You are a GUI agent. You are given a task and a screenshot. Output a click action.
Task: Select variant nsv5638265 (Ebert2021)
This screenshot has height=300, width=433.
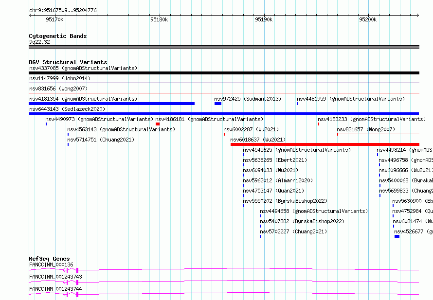point(275,160)
